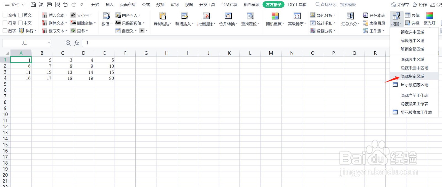
Task: Click the 高级排序 icon
Action: 297,16
